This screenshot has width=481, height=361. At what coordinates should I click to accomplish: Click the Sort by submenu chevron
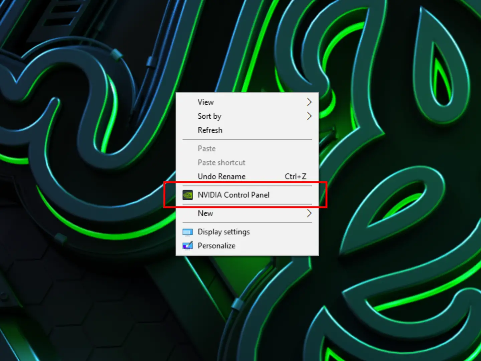coord(309,116)
